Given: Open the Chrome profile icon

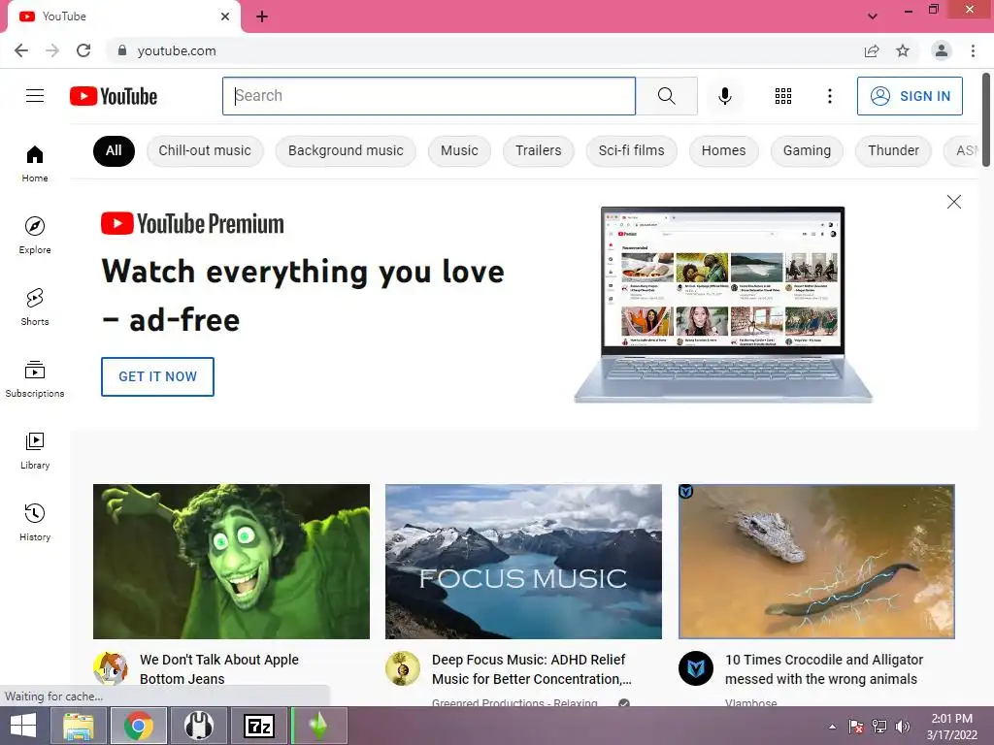Looking at the screenshot, I should coord(942,50).
